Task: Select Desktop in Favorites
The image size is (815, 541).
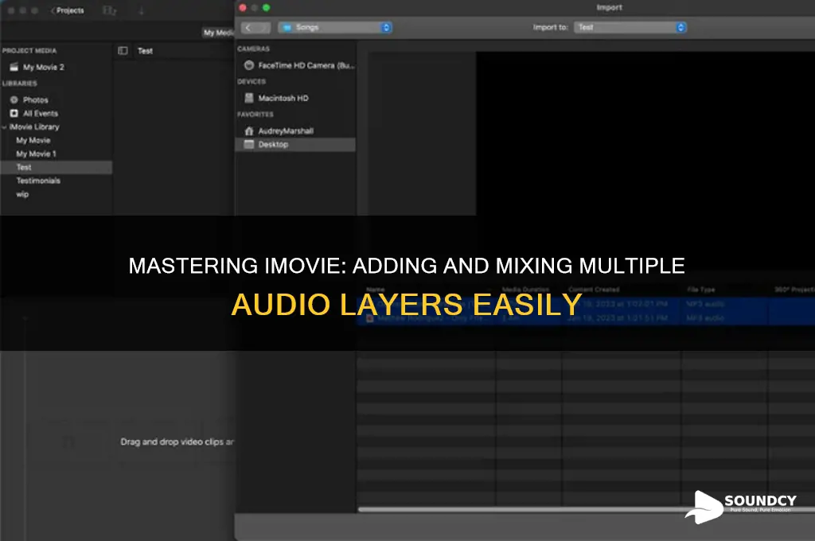Action: click(x=295, y=145)
